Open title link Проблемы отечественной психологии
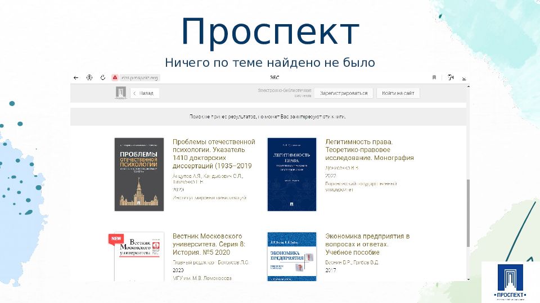This screenshot has height=303, width=540. (214, 154)
